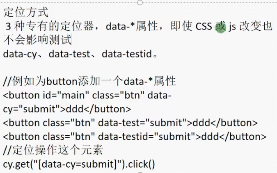Click the line cy="submit">ddd</button>
Screen dimensions: 277x173
pos(67,109)
